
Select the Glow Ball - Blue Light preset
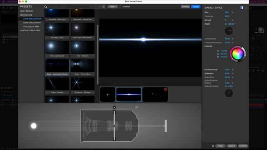pos(57,15)
